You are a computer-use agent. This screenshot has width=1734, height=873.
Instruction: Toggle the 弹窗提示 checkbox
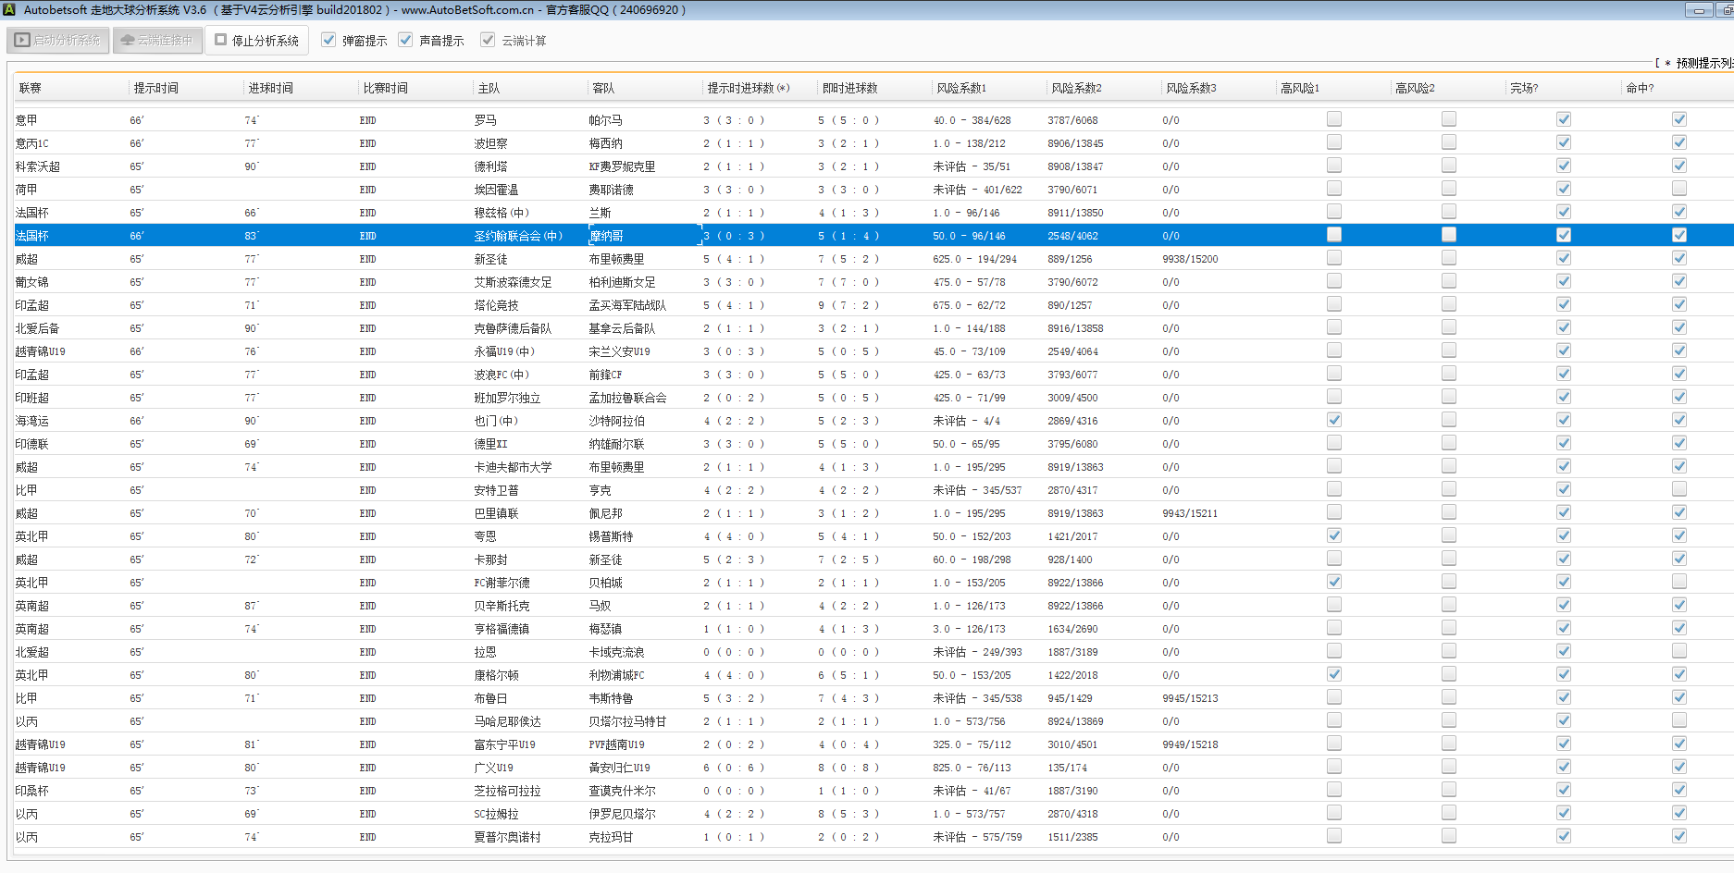[328, 41]
